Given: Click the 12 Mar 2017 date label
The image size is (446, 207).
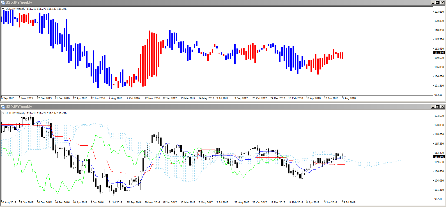Looking at the screenshot, I should coord(188,203).
